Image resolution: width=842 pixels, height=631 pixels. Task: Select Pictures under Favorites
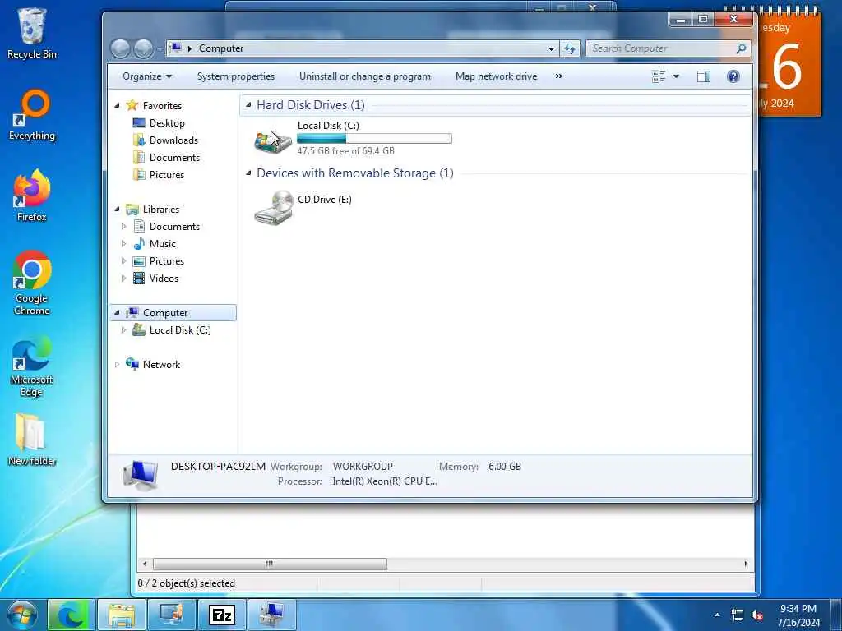coord(166,174)
